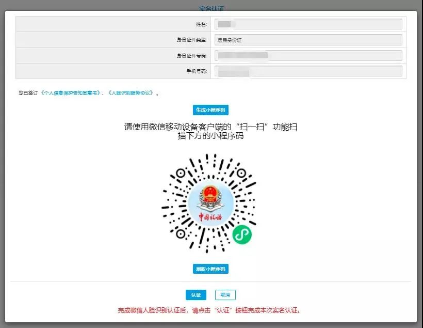Focus the 手机号码 input field
423x328 pixels.
coord(308,71)
